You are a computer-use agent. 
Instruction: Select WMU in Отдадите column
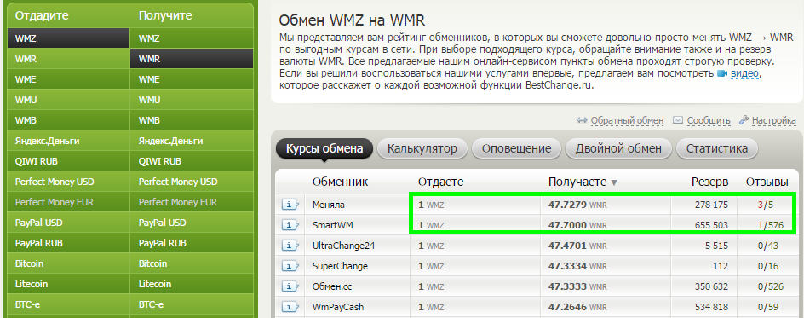pyautogui.click(x=68, y=100)
